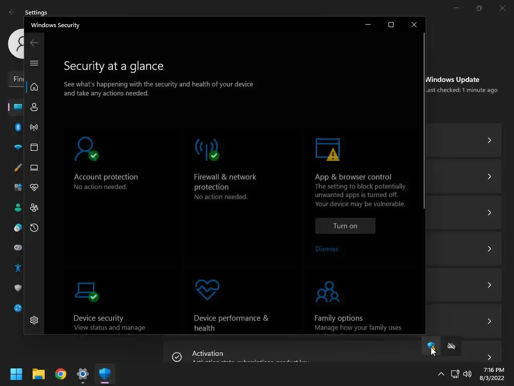The image size is (514, 386).
Task: Click App & browser control warning icon
Action: (x=327, y=149)
